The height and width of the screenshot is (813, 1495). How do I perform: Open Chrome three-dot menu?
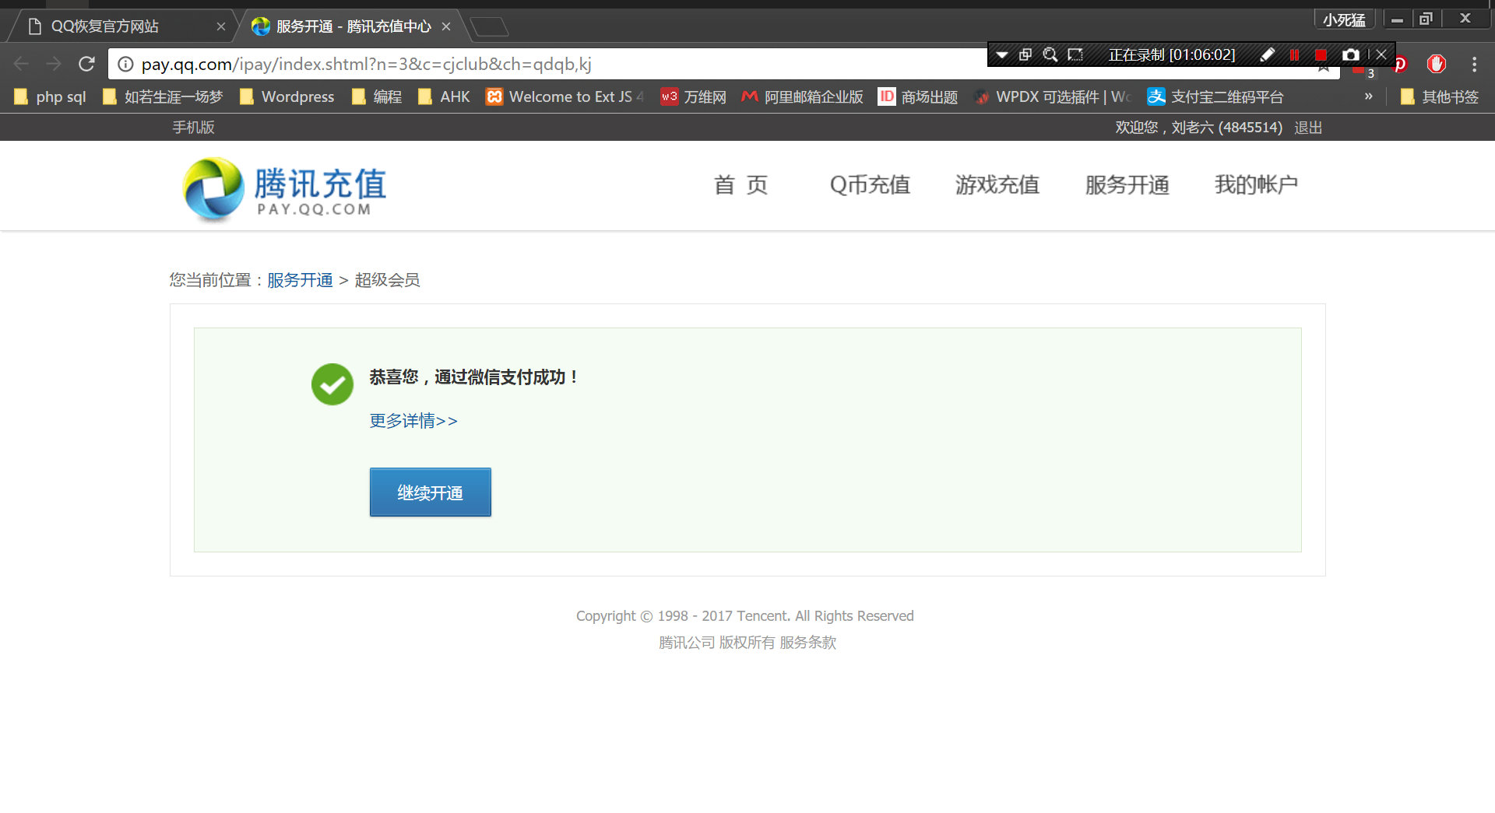(x=1474, y=64)
